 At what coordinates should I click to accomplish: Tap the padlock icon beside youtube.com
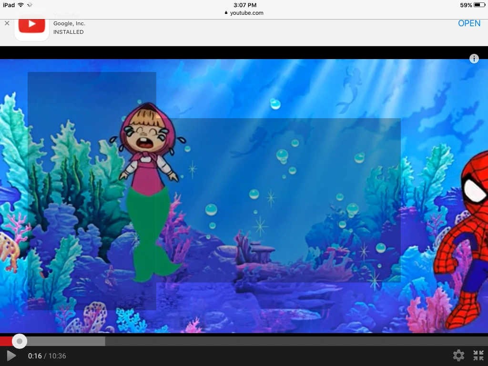[x=226, y=13]
